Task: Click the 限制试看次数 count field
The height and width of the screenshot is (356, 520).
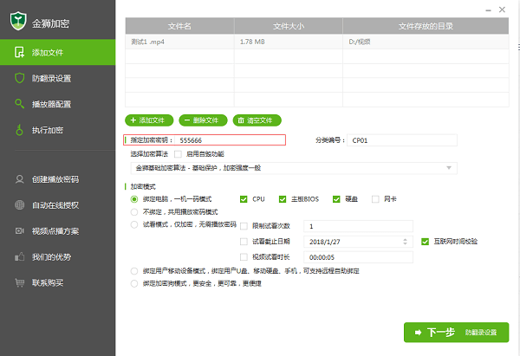Action: coord(358,226)
